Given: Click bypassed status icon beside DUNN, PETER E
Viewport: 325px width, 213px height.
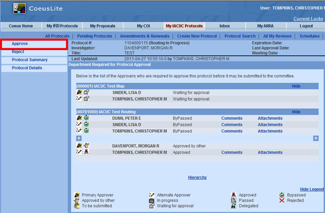Looking at the screenshot, I should tap(86, 118).
